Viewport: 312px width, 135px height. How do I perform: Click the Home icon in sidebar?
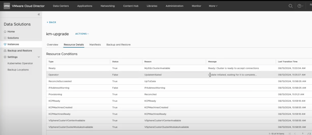coord(5,32)
